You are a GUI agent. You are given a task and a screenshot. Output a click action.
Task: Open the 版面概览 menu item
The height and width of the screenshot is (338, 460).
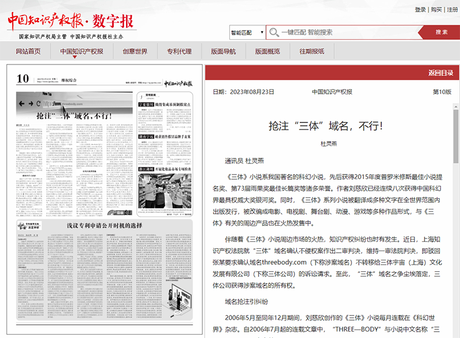[267, 51]
